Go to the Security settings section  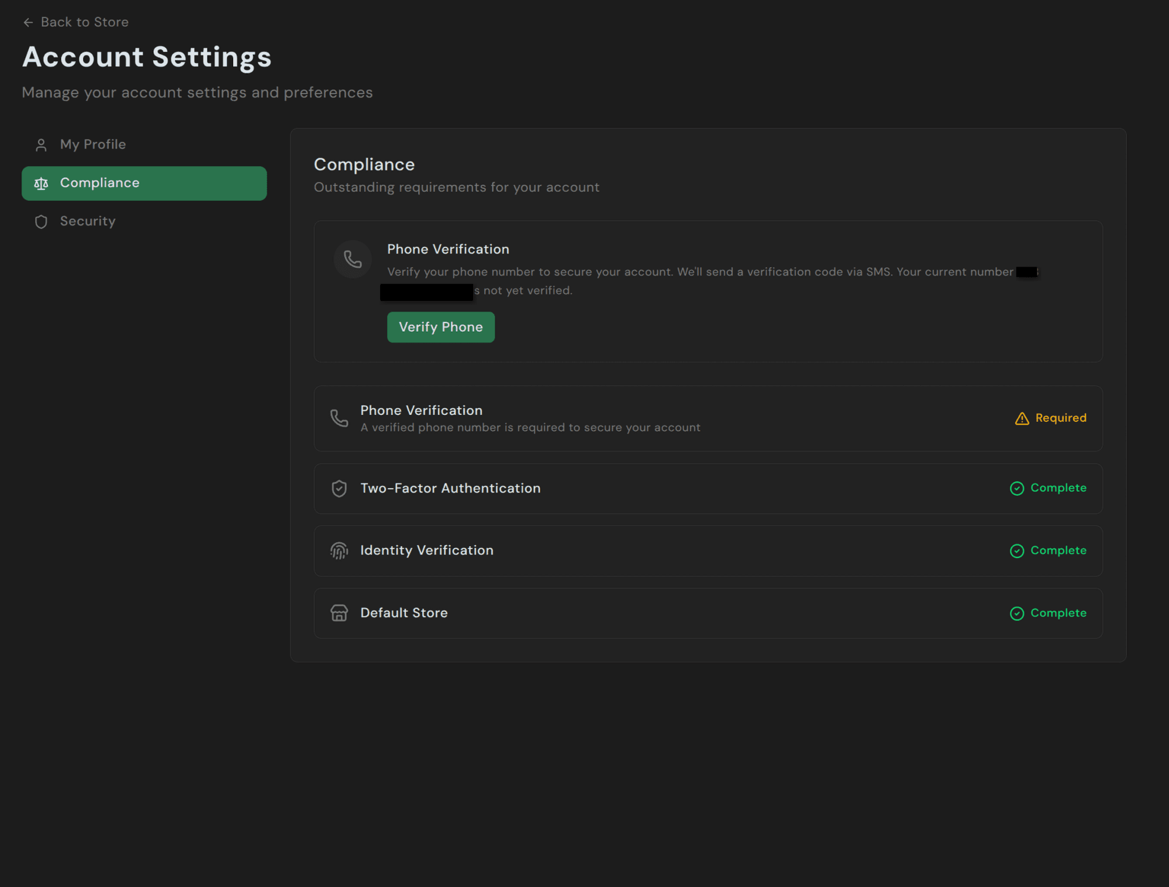tap(144, 221)
